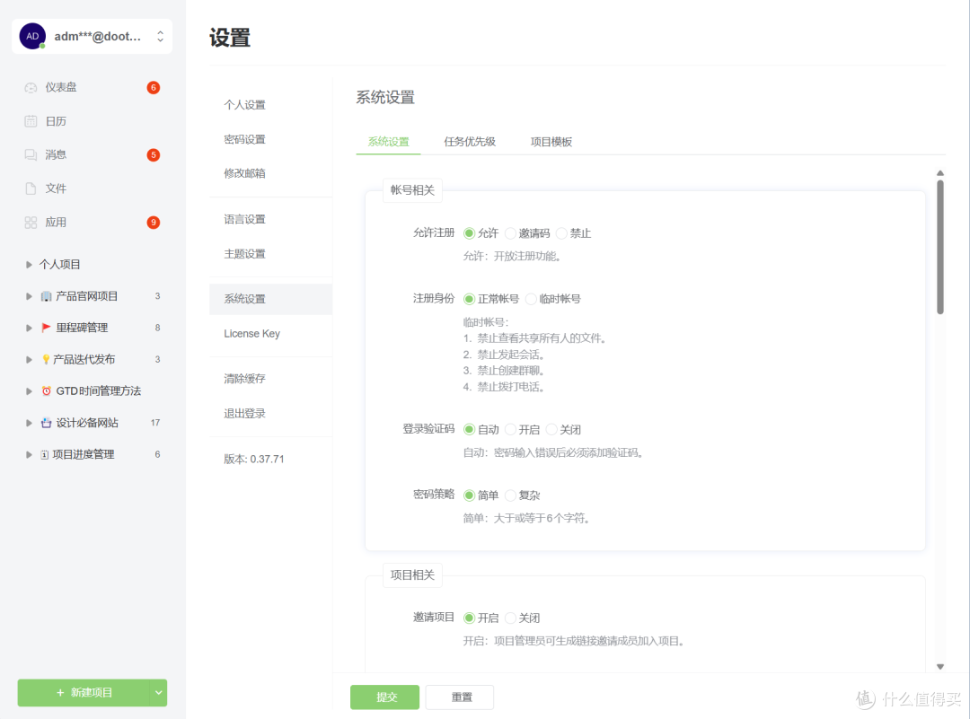Open the 日历 calendar icon
The width and height of the screenshot is (970, 719).
click(31, 121)
